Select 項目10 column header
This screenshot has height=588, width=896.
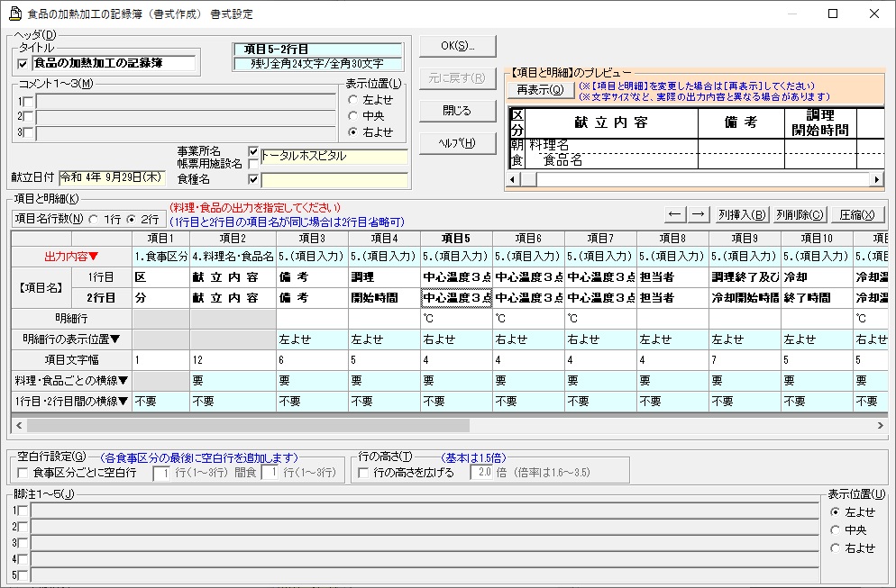tap(817, 238)
